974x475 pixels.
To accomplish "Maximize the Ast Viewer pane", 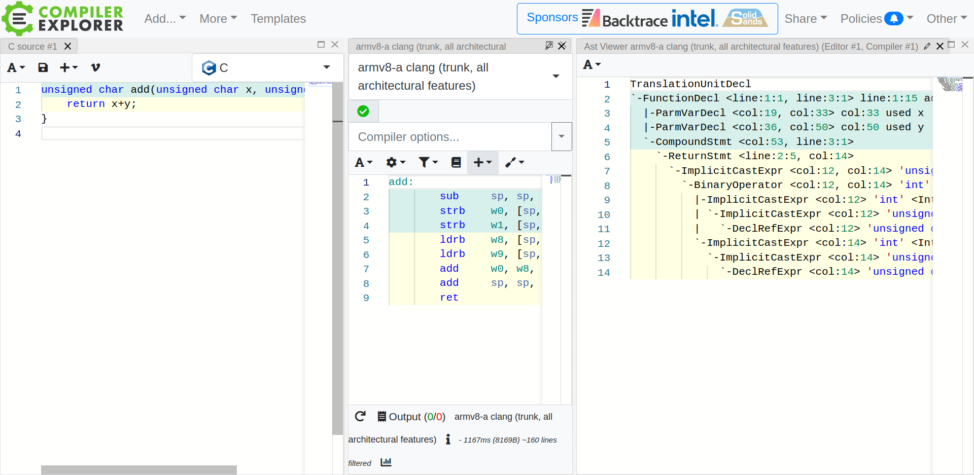I will pos(952,45).
